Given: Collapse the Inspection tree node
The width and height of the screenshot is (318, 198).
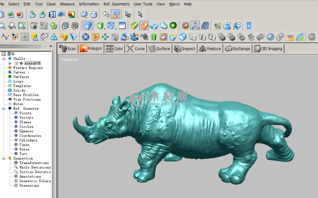Looking at the screenshot, I should (x=4, y=158).
